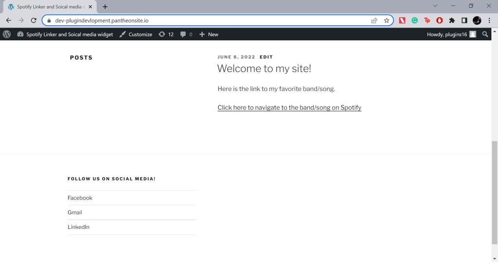The width and height of the screenshot is (498, 262).
Task: Open the Customize theme option
Action: (136, 35)
